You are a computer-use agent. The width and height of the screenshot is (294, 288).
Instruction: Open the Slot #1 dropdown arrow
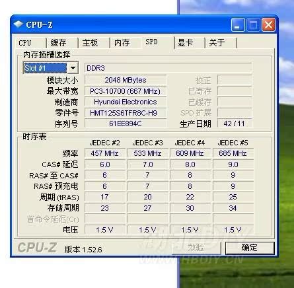(73, 68)
